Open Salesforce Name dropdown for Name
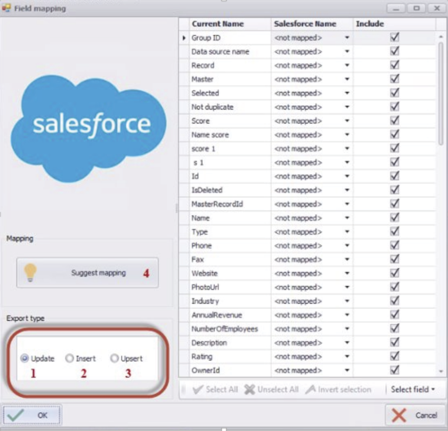The image size is (448, 431). (x=347, y=218)
